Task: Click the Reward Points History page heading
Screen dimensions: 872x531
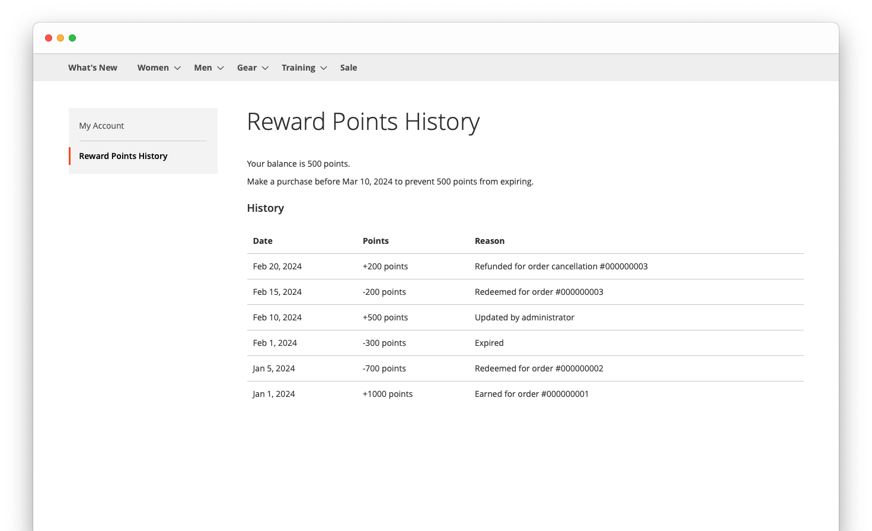Action: tap(363, 122)
